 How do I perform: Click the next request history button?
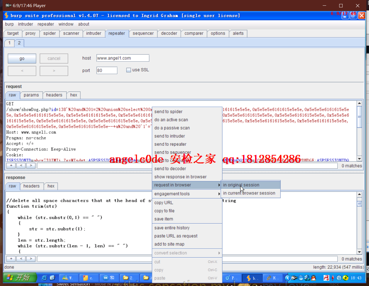click(x=54, y=71)
